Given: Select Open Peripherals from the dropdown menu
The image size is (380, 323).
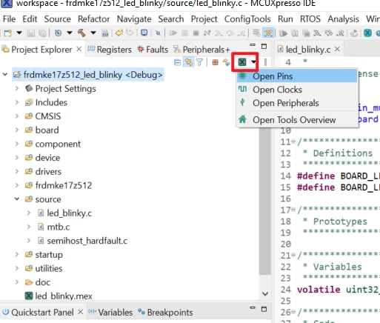Looking at the screenshot, I should pos(297,103).
